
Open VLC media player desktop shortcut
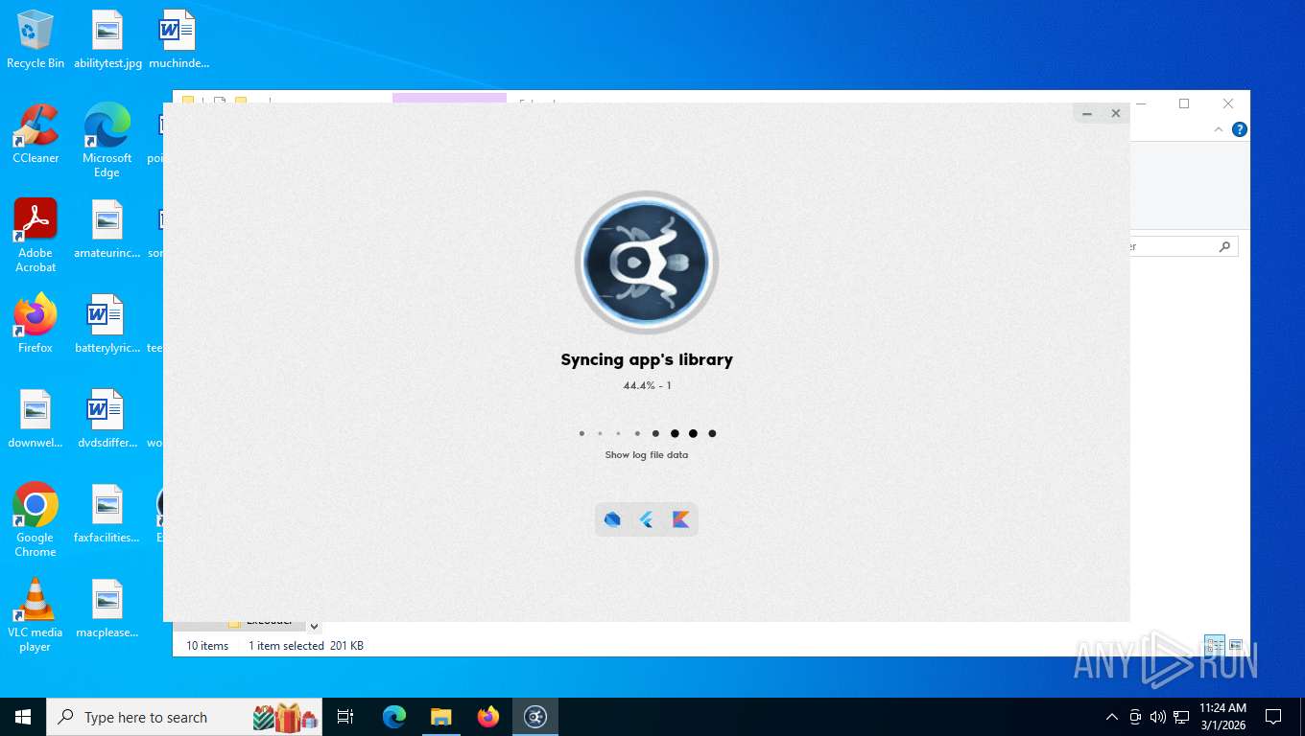pos(36,615)
